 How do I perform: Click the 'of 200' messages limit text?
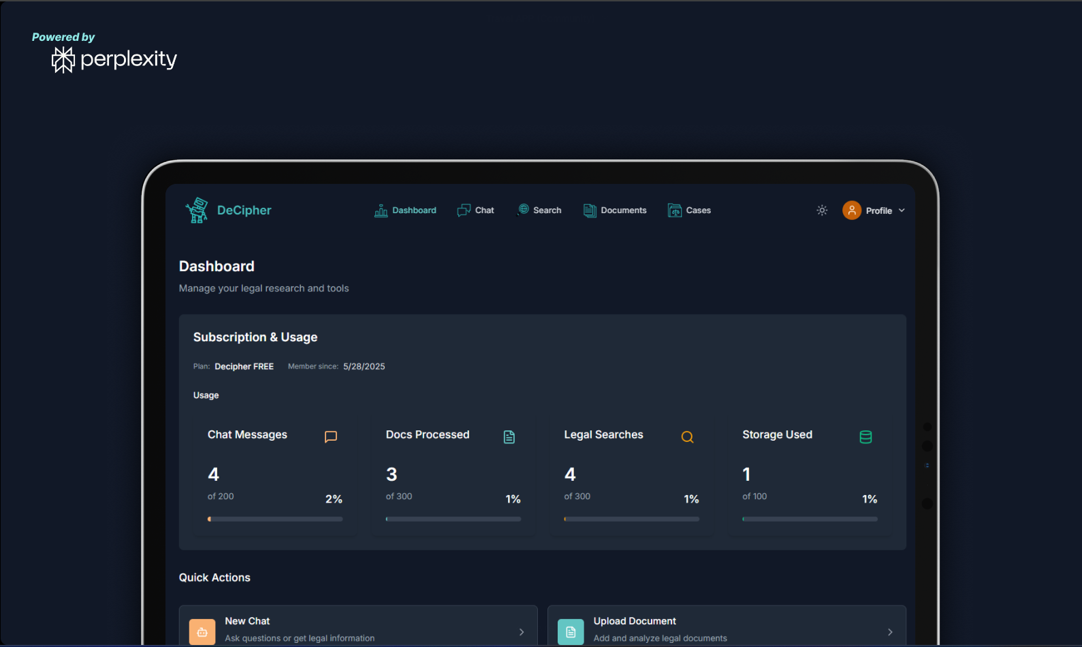click(x=221, y=496)
